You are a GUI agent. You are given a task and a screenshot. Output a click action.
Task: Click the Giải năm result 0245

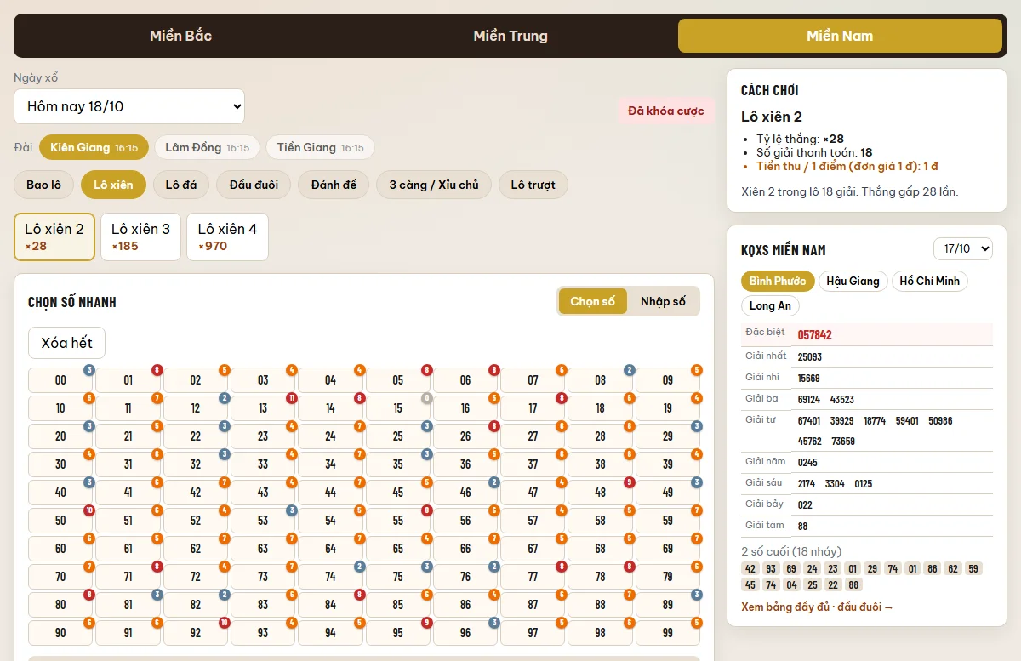807,463
